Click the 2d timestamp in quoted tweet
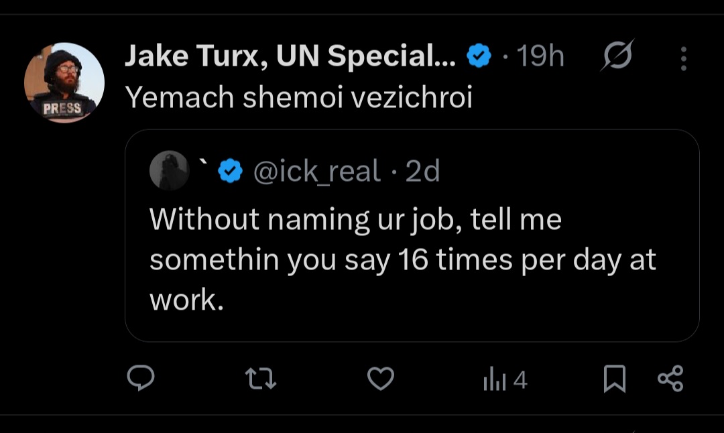The height and width of the screenshot is (433, 724). coord(422,172)
